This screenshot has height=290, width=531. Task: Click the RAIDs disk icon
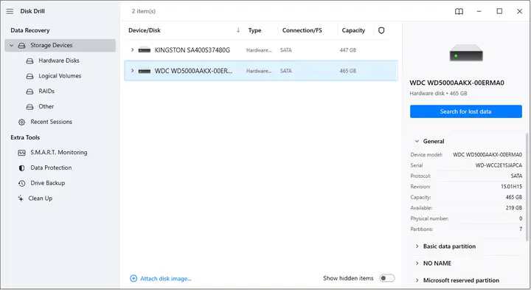(x=29, y=92)
